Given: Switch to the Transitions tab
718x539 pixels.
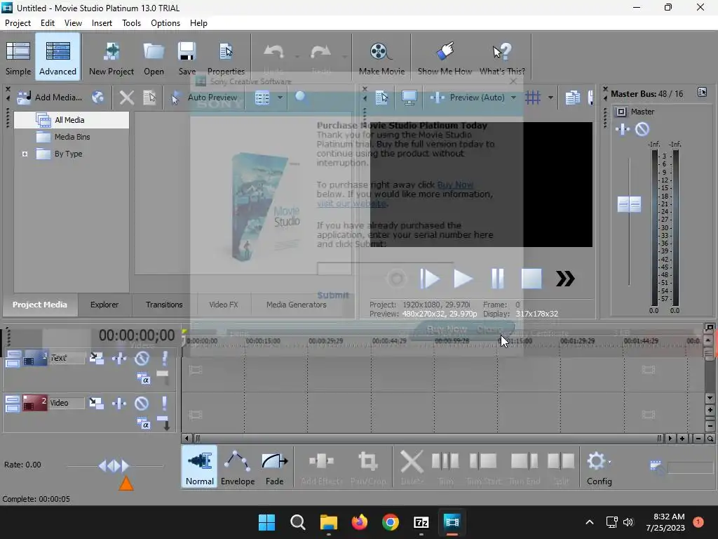Looking at the screenshot, I should pos(164,305).
